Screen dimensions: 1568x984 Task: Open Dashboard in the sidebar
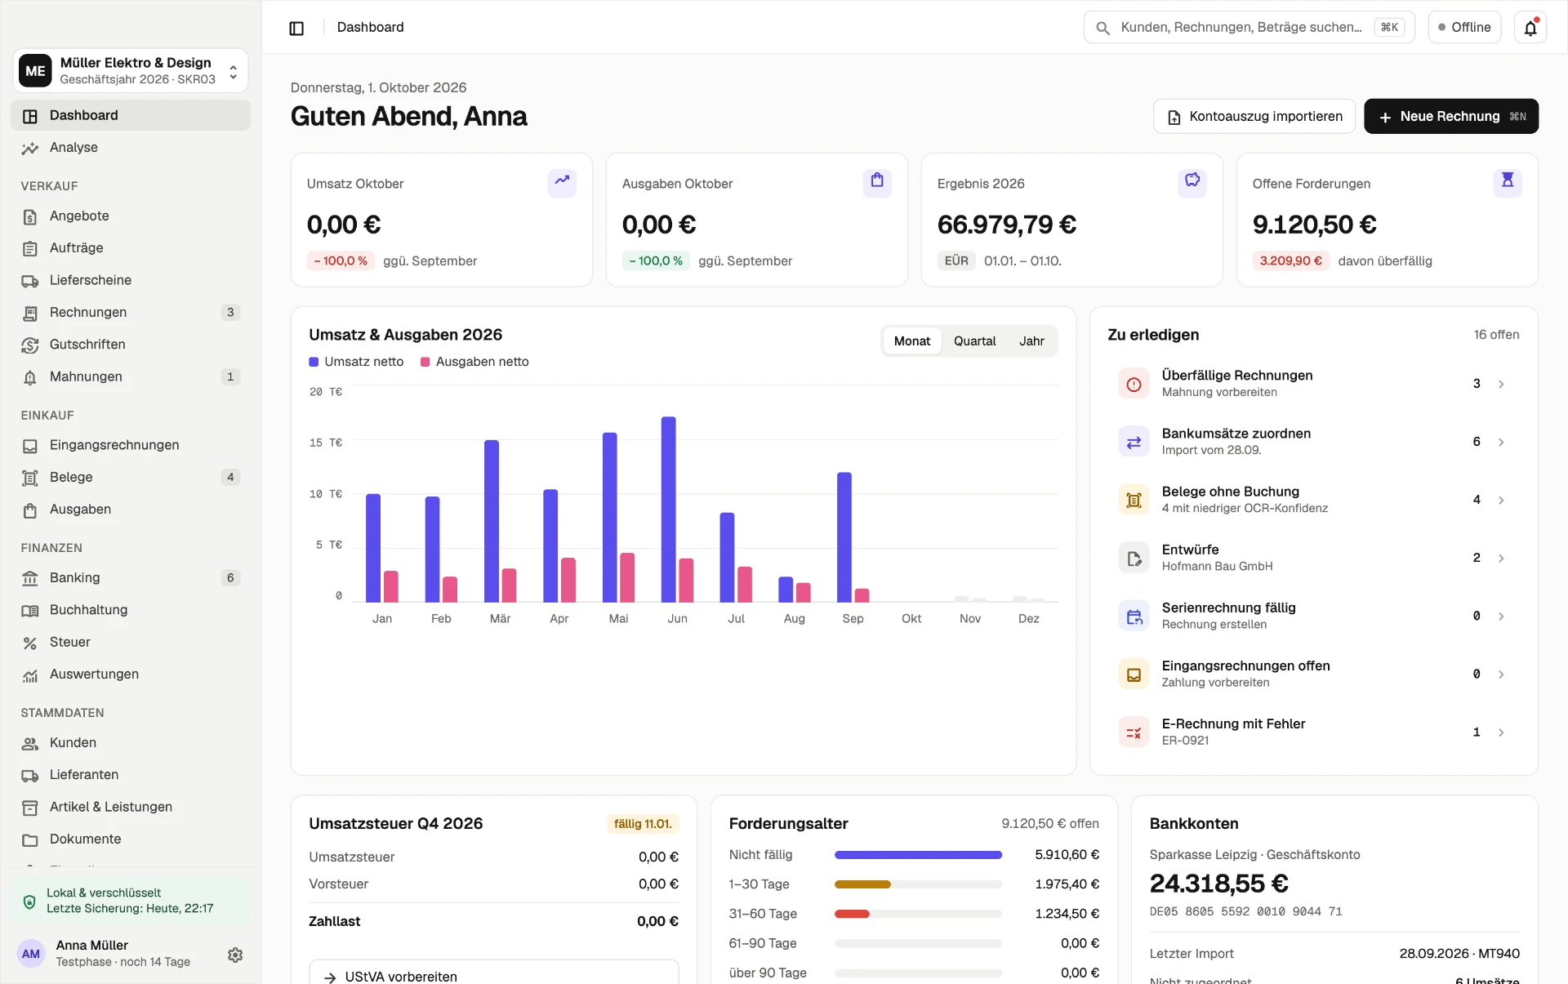tap(131, 115)
